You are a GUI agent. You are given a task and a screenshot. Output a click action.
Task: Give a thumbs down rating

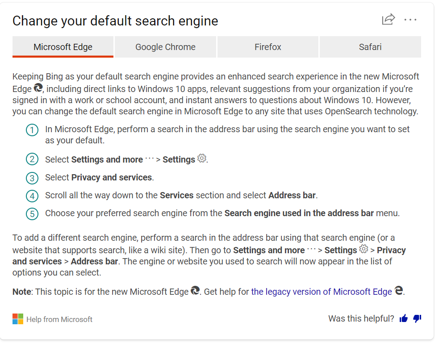pyautogui.click(x=417, y=319)
